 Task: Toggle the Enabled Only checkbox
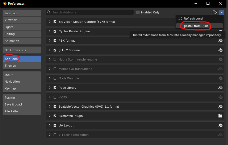pos(138,12)
